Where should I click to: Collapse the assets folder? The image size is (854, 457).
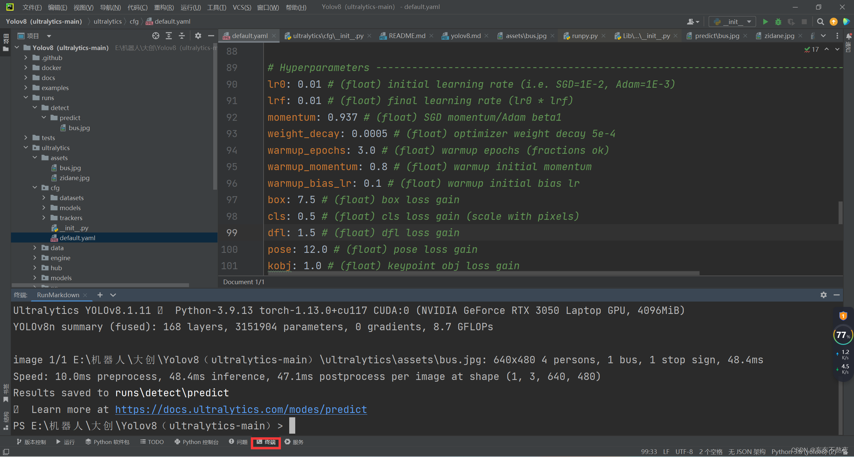[35, 157]
